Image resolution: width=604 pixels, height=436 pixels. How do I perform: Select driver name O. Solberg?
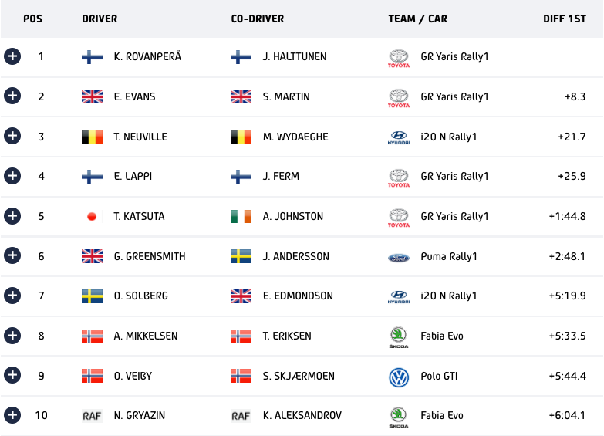[140, 296]
